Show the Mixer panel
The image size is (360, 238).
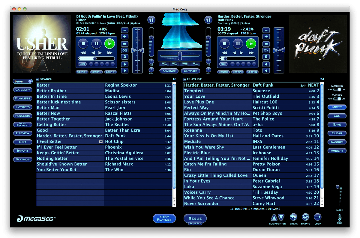point(337,107)
